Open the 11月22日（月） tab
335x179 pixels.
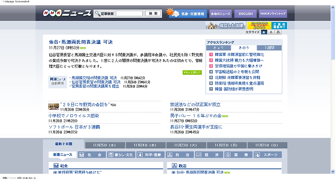pos(227,145)
